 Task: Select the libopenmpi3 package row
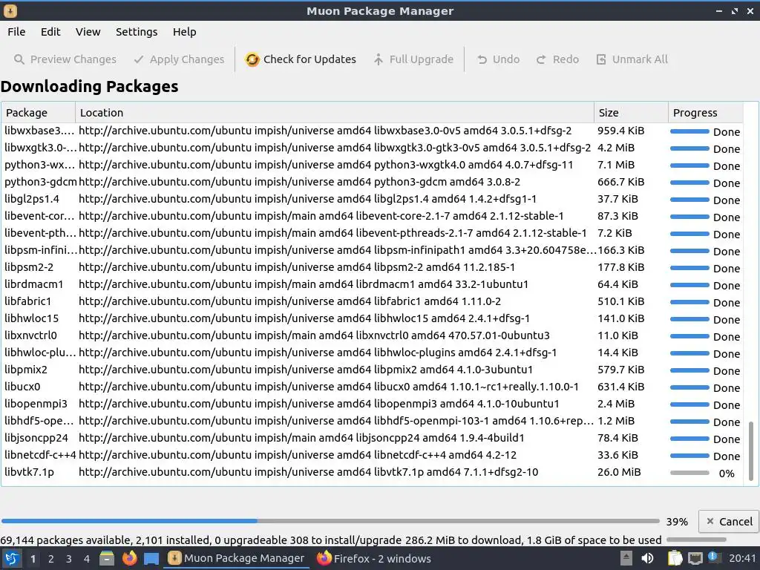coord(372,404)
